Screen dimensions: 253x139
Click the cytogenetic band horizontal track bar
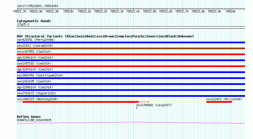[131, 27]
